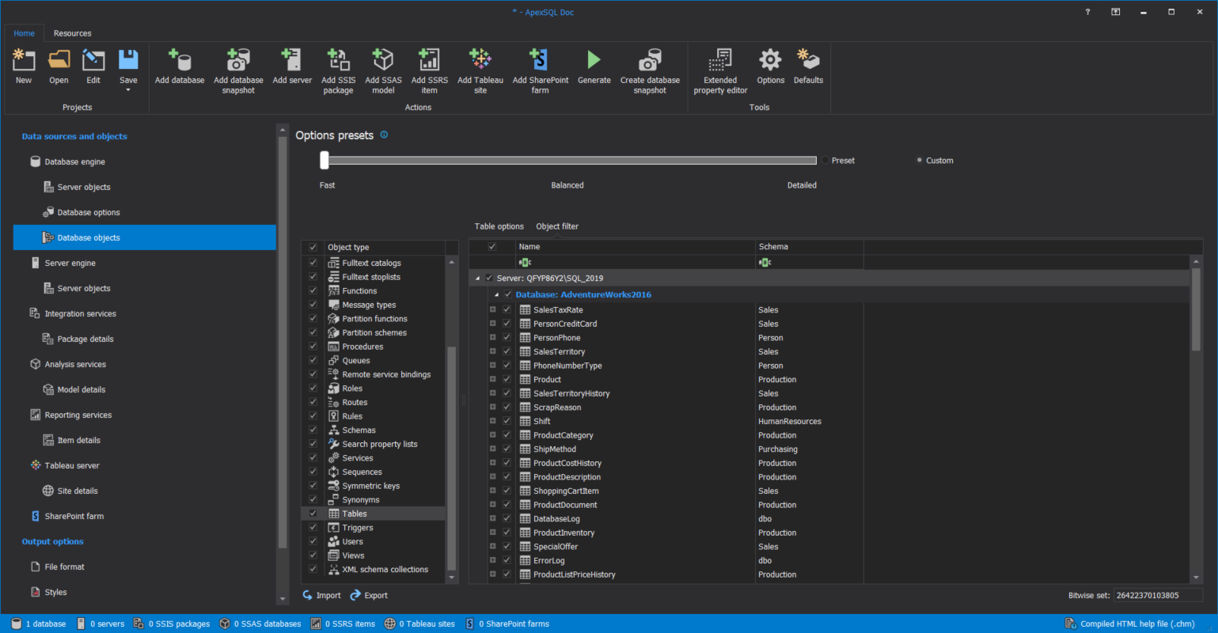Image resolution: width=1218 pixels, height=633 pixels.
Task: Open the Name column filter operator
Action: (x=525, y=262)
